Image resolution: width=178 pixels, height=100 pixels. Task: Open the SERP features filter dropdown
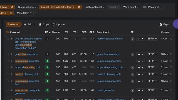[152, 7]
